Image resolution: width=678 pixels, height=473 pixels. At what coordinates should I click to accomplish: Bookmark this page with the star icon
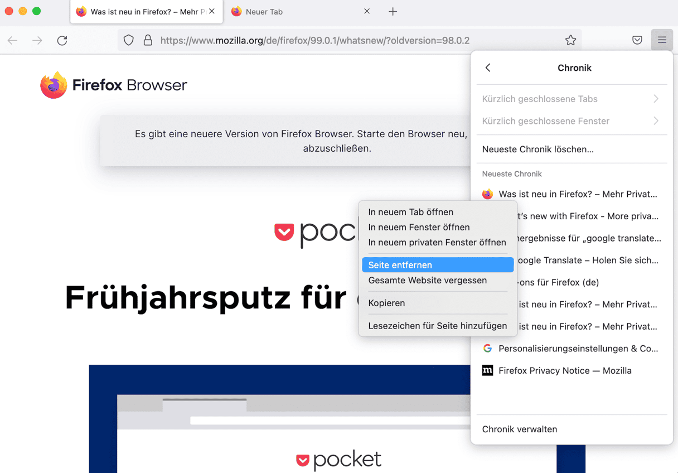(570, 40)
